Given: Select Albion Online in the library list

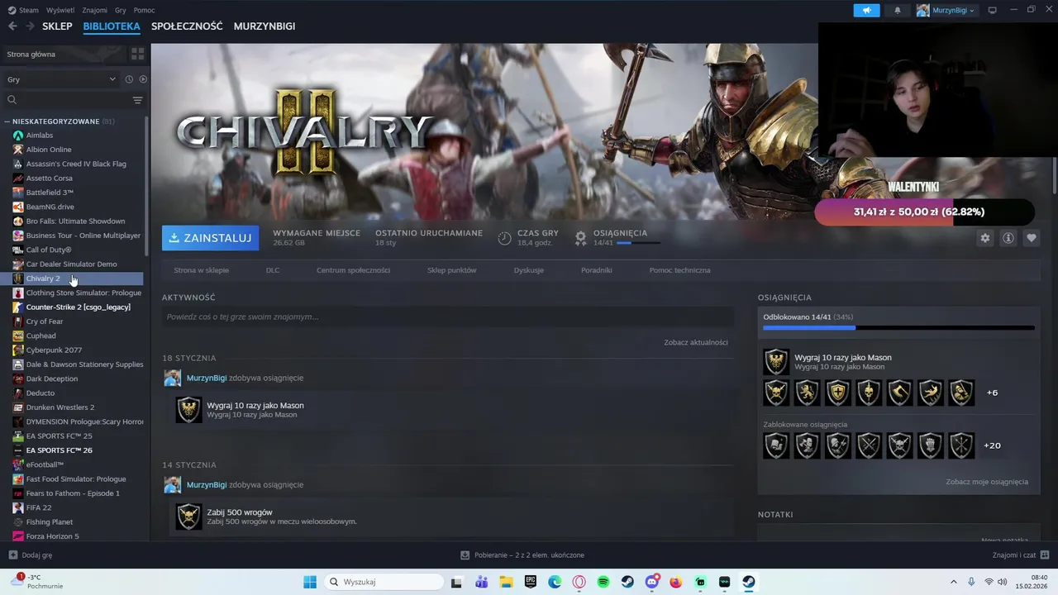Looking at the screenshot, I should pos(49,150).
